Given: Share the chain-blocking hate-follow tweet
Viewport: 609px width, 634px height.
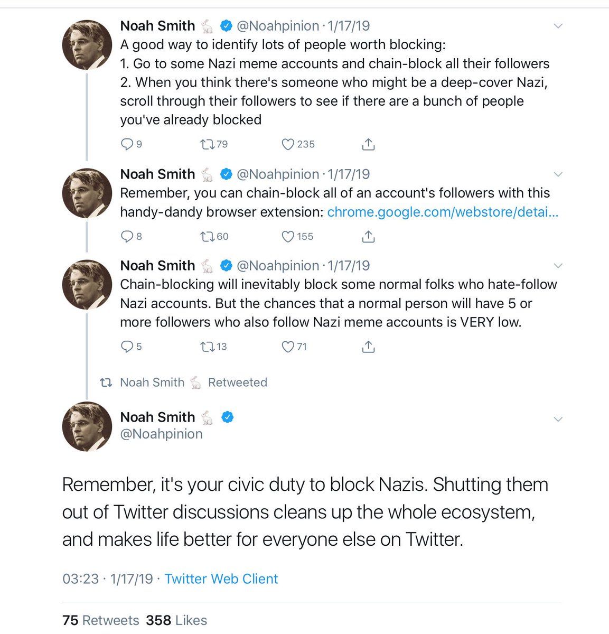Looking at the screenshot, I should tap(369, 347).
